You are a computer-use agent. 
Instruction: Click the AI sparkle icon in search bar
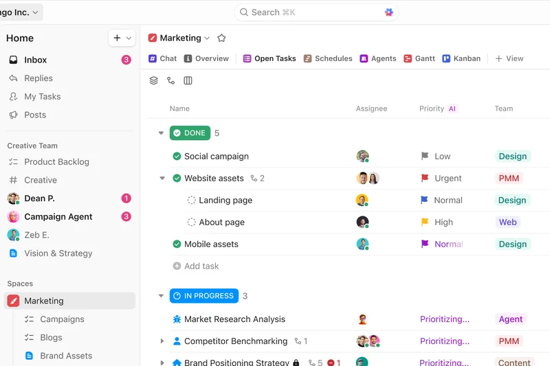389,12
